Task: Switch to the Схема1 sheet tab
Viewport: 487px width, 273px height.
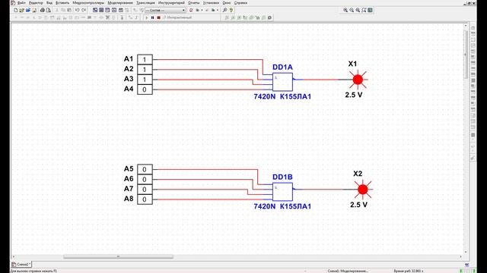Action: pyautogui.click(x=21, y=265)
